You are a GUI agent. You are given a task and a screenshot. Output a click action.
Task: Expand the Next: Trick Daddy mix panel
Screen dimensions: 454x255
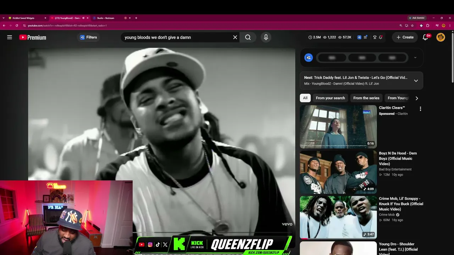[416, 80]
